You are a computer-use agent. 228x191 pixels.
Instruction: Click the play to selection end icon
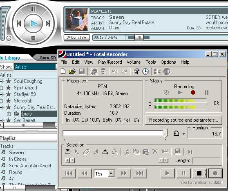pyautogui.click(x=190, y=152)
